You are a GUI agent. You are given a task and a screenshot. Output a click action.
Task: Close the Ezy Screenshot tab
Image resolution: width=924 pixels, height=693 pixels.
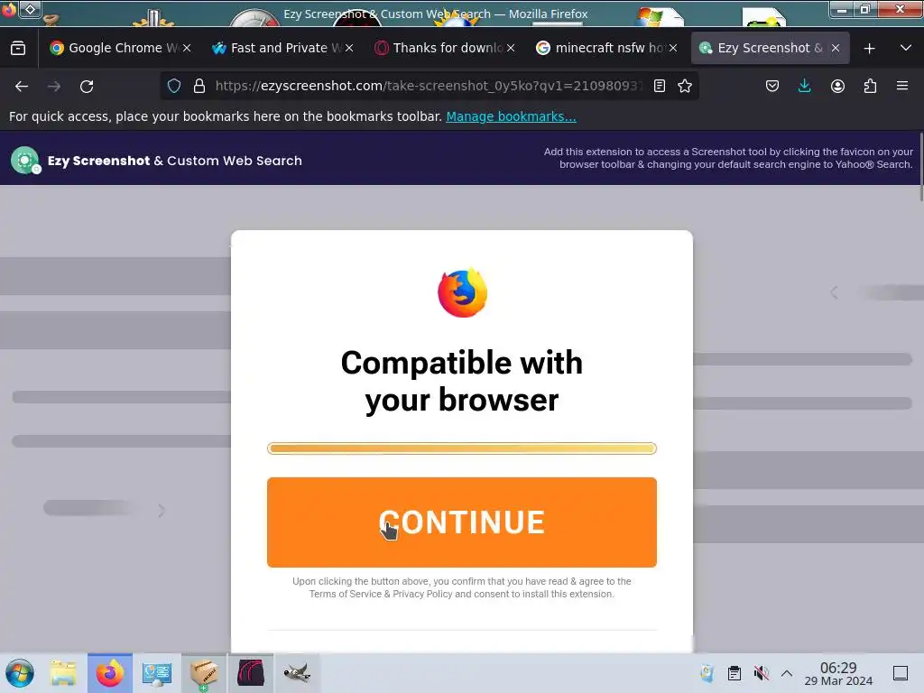835,48
